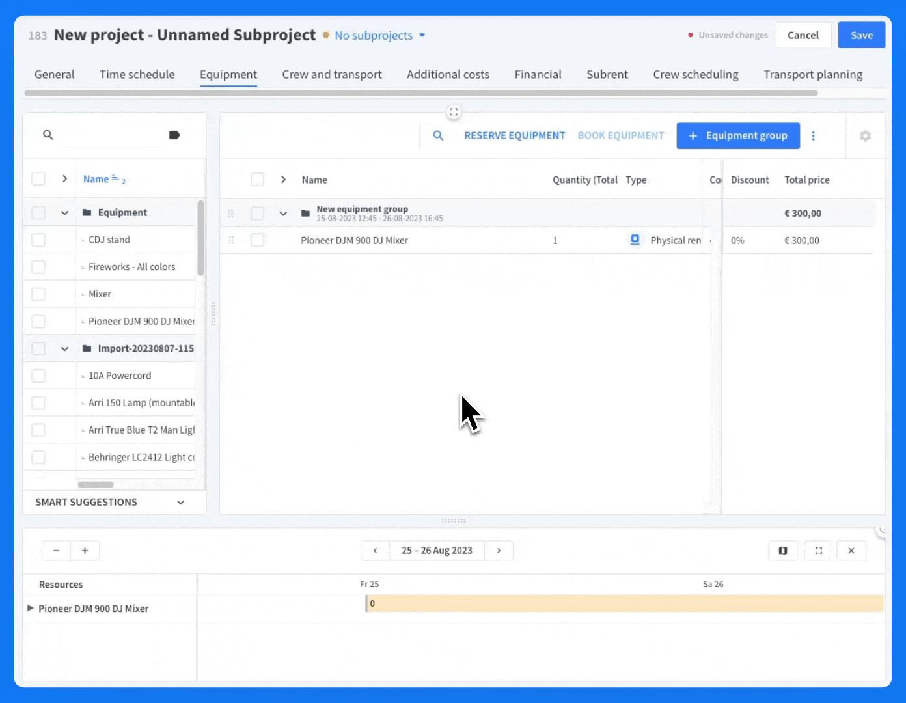The image size is (906, 703).
Task: Click Reserve Equipment
Action: pos(514,135)
